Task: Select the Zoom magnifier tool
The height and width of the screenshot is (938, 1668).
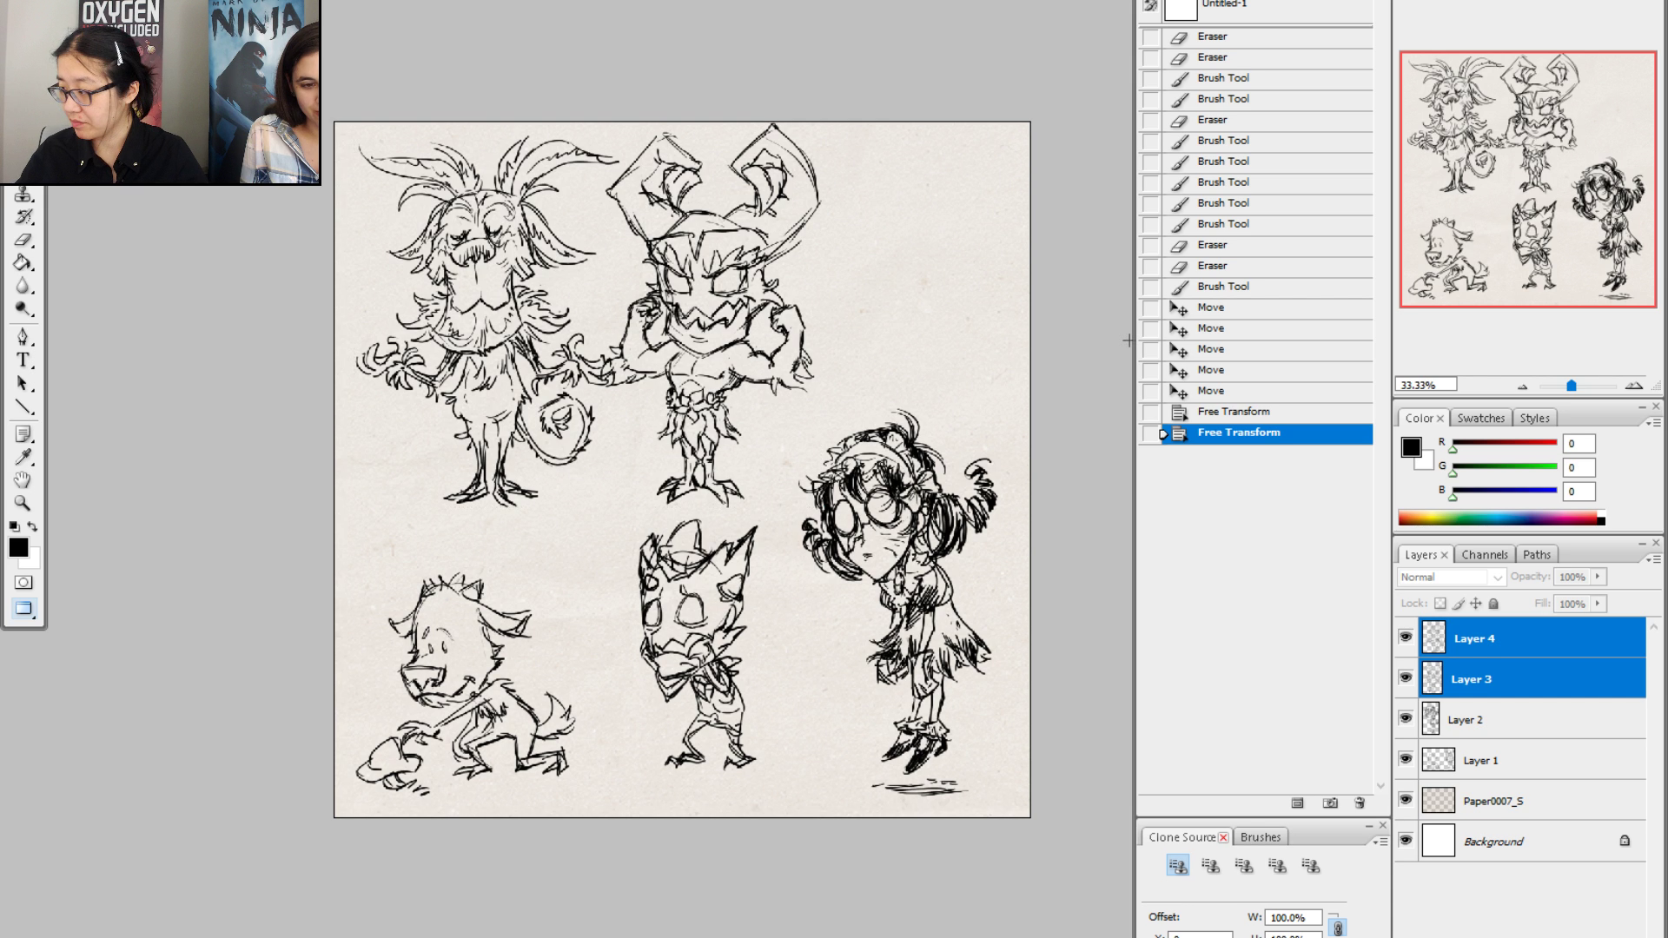Action: pyautogui.click(x=23, y=503)
